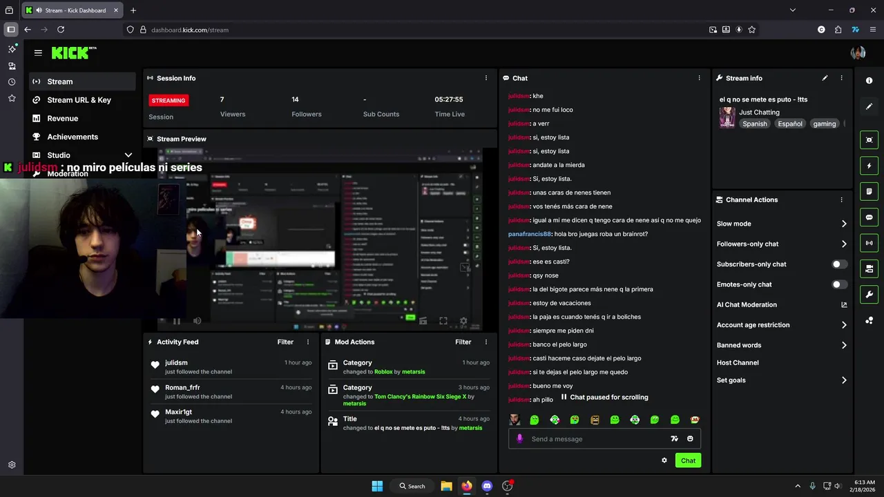Click Host Channel action
Viewport: 884px width, 497px height.
(738, 362)
